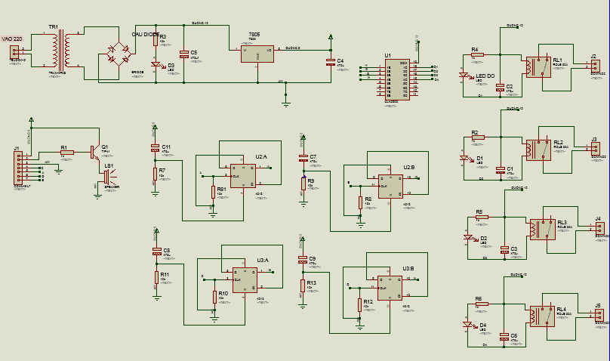The image size is (610, 361).
Task: Select the 7805 voltage regulator
Action: click(x=257, y=52)
